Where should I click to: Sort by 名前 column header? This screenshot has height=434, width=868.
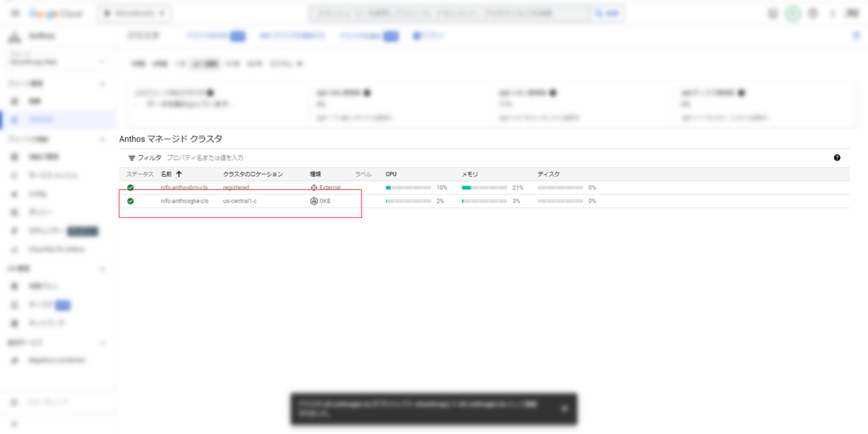(166, 174)
